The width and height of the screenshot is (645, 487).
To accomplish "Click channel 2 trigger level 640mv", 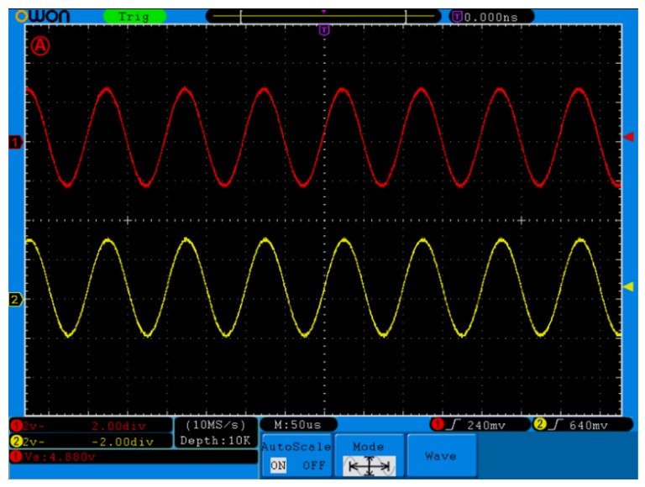I will [588, 426].
